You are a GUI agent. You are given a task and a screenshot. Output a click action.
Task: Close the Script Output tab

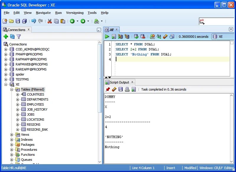point(132,82)
